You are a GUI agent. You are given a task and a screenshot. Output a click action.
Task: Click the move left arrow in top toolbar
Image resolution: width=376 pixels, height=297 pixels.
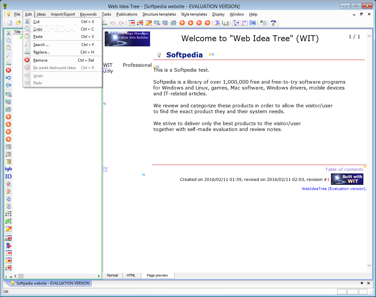[199, 23]
